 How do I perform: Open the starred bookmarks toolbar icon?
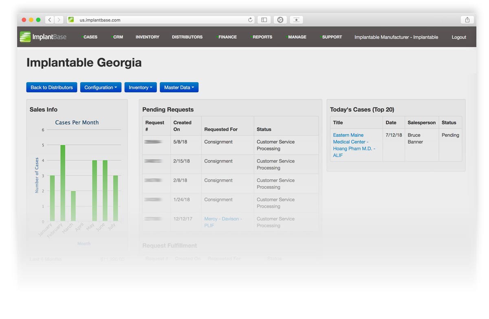296,20
